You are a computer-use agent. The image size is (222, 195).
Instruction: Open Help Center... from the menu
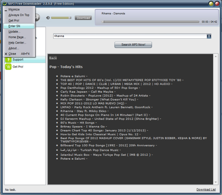(17, 43)
